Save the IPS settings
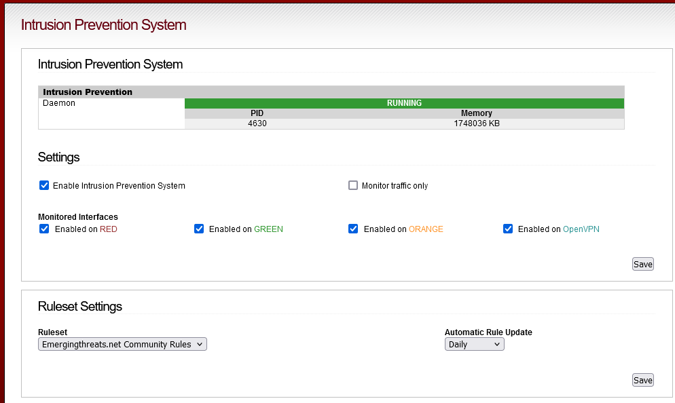 (x=642, y=264)
